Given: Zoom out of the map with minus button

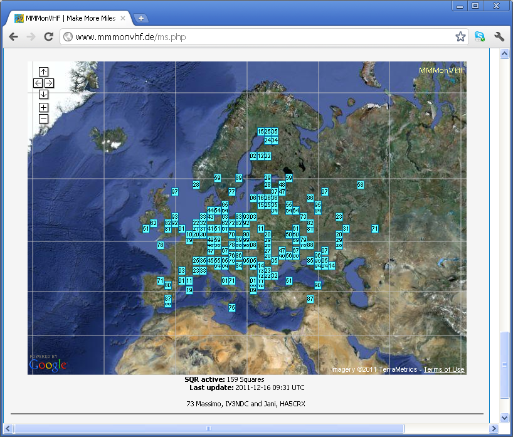Looking at the screenshot, I should [x=43, y=118].
